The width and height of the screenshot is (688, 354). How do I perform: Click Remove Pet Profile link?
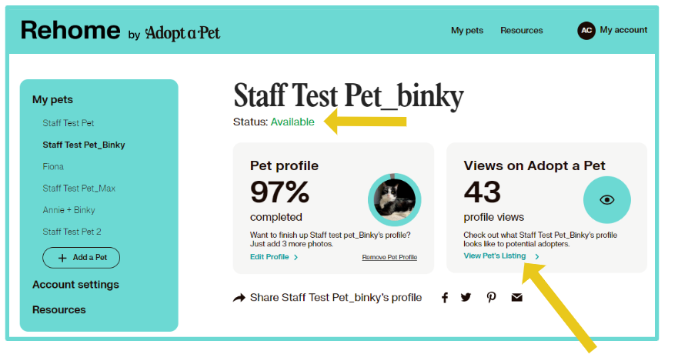(x=389, y=257)
